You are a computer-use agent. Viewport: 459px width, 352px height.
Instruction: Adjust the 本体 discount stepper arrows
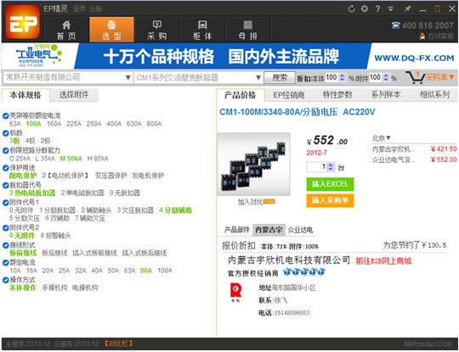tap(342, 77)
